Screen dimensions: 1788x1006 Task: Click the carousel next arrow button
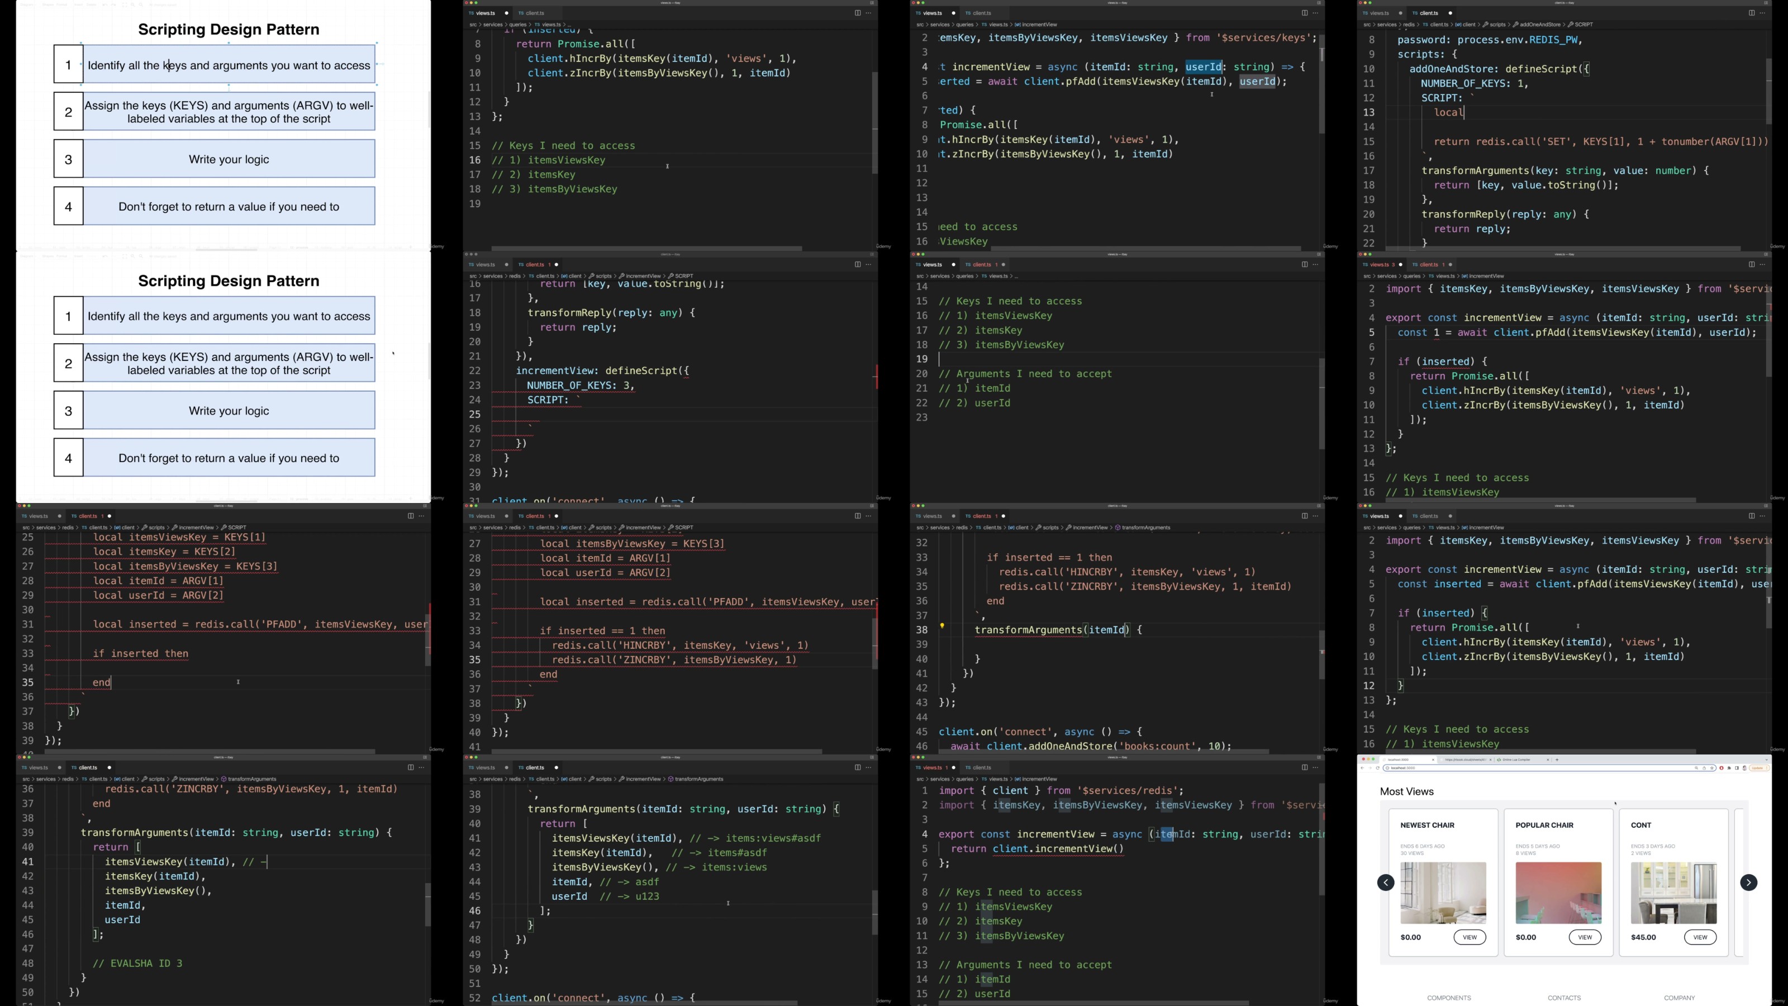[x=1748, y=882]
